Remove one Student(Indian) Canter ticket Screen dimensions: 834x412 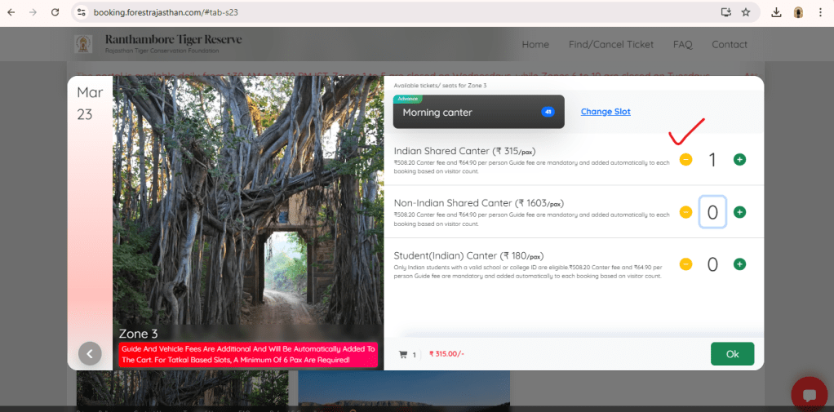coord(685,264)
